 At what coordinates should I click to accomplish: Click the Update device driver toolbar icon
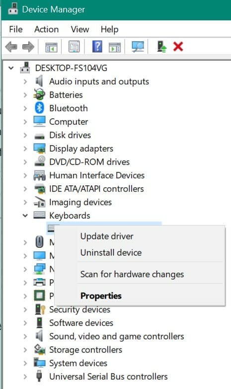[x=161, y=46]
